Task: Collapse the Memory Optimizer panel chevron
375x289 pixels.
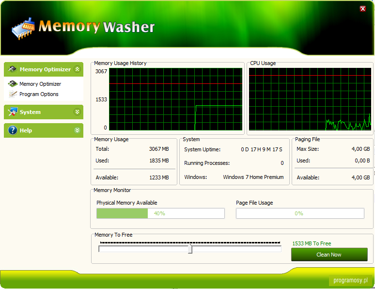Action: [77, 69]
